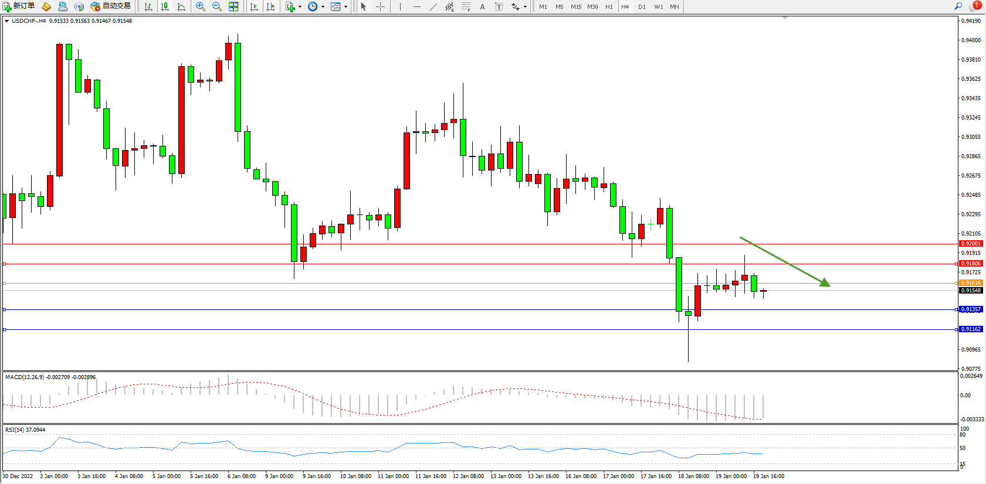This screenshot has height=484, width=986.
Task: Enable chart auto scroll
Action: click(254, 6)
